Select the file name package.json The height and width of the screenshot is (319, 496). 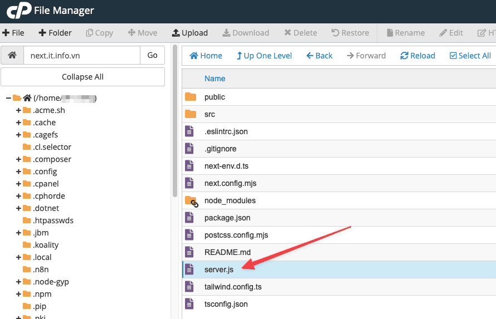[x=227, y=218]
